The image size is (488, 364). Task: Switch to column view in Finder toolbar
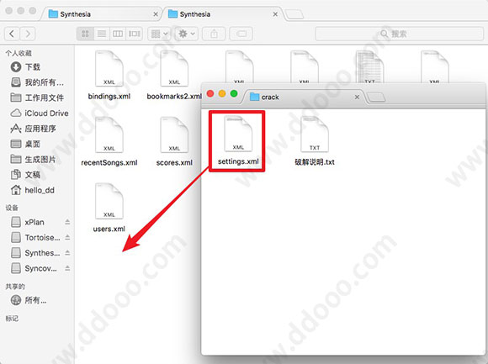118,34
